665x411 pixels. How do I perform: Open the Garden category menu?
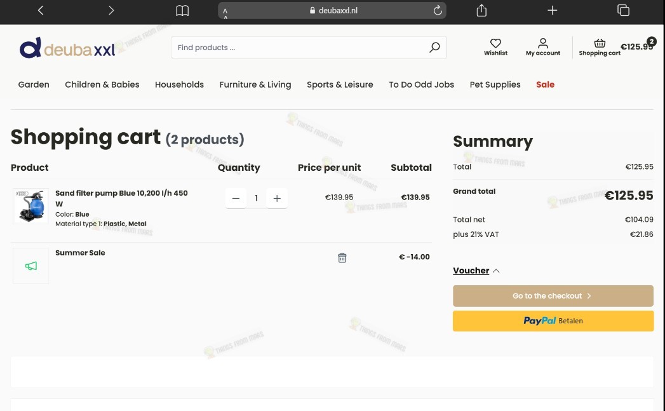[x=34, y=84]
